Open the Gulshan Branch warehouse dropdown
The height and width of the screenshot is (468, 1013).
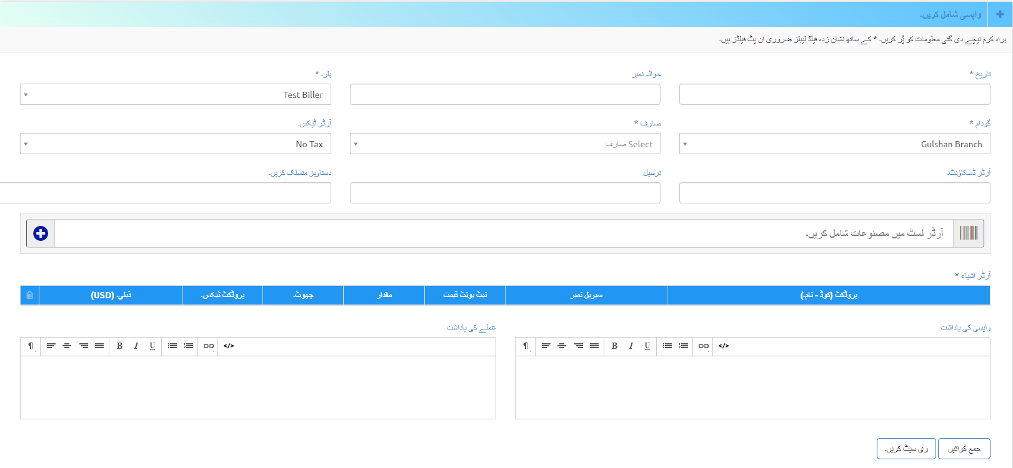pos(834,144)
